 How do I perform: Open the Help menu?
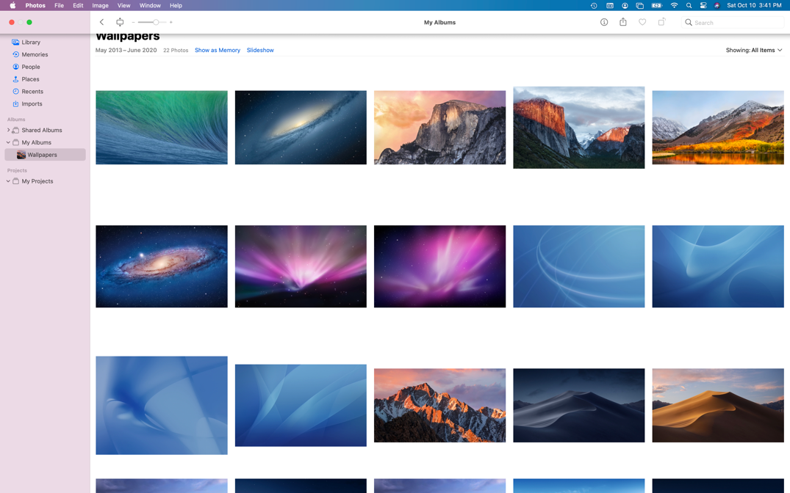point(176,6)
